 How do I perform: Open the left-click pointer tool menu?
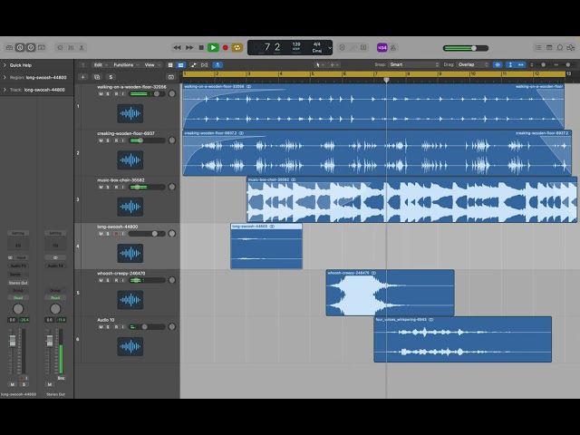coord(319,65)
